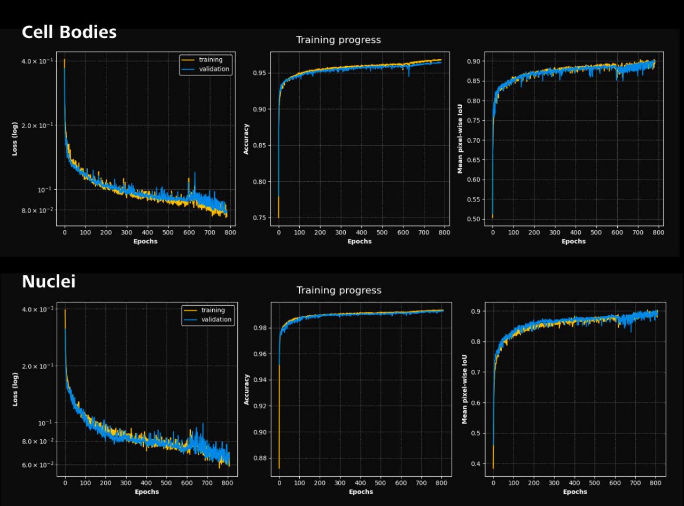684x506 pixels.
Task: Select "Training progress" title above Cell Bodies plots
Action: pyautogui.click(x=338, y=40)
